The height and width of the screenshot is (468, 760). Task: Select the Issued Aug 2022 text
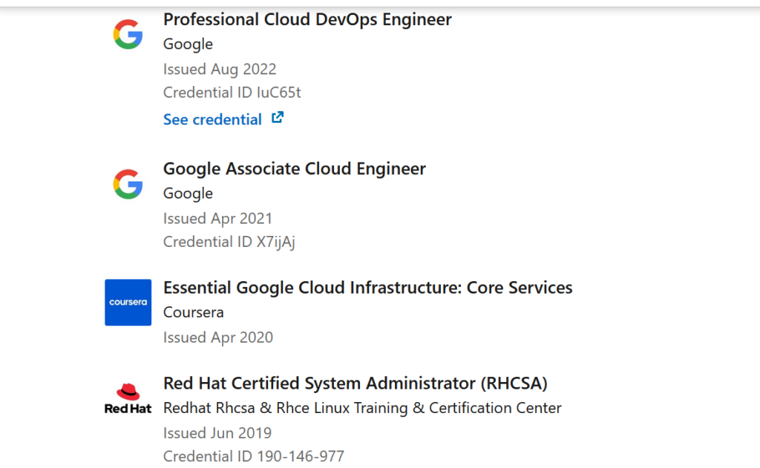[x=220, y=69]
